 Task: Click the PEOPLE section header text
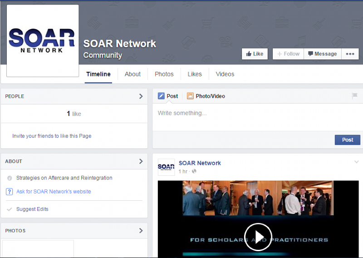tap(15, 96)
